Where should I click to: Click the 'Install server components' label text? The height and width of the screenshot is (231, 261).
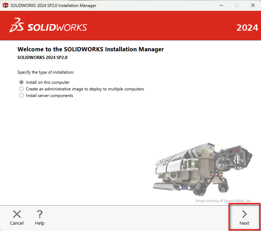coord(50,96)
